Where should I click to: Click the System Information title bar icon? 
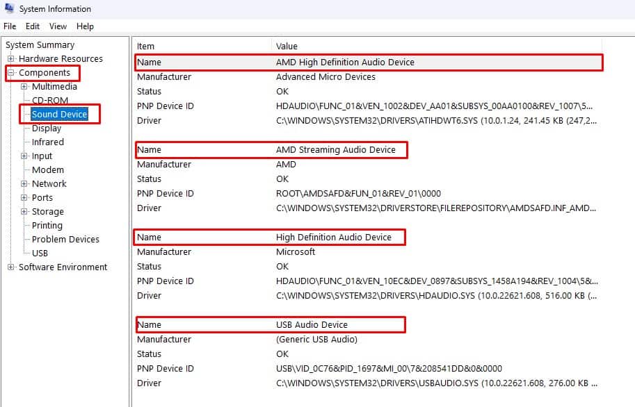[x=8, y=8]
